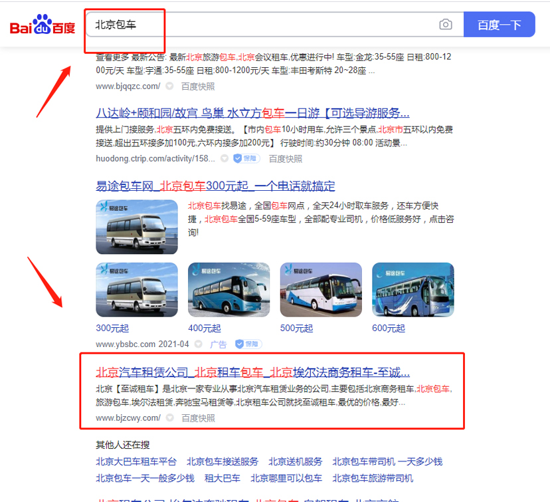
Task: Select related search 北京包车接送服务
Action: (223, 461)
